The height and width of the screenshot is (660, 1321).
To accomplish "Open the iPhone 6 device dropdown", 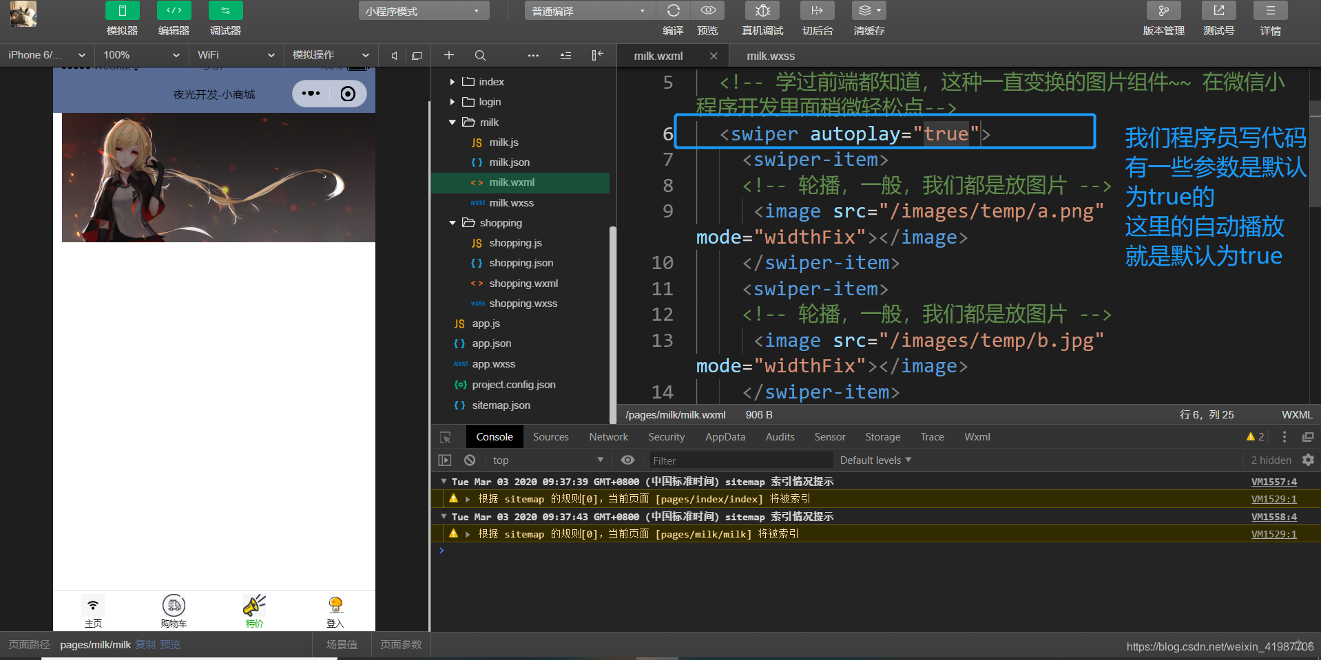I will (x=47, y=55).
